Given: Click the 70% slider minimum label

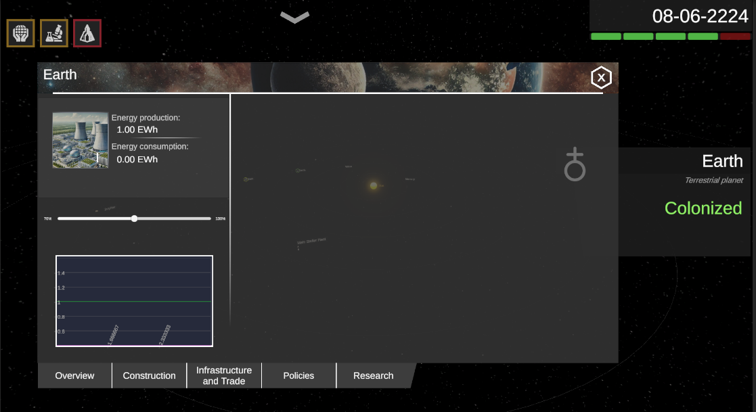Looking at the screenshot, I should (x=48, y=219).
